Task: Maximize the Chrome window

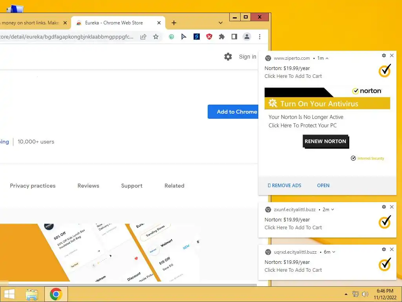Action: (246, 17)
